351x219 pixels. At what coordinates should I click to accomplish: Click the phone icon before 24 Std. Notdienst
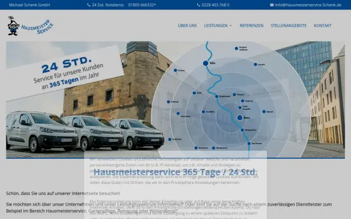click(x=89, y=5)
